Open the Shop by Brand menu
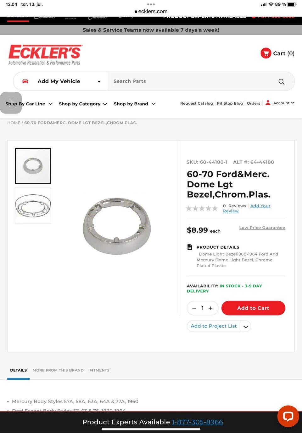 click(134, 104)
